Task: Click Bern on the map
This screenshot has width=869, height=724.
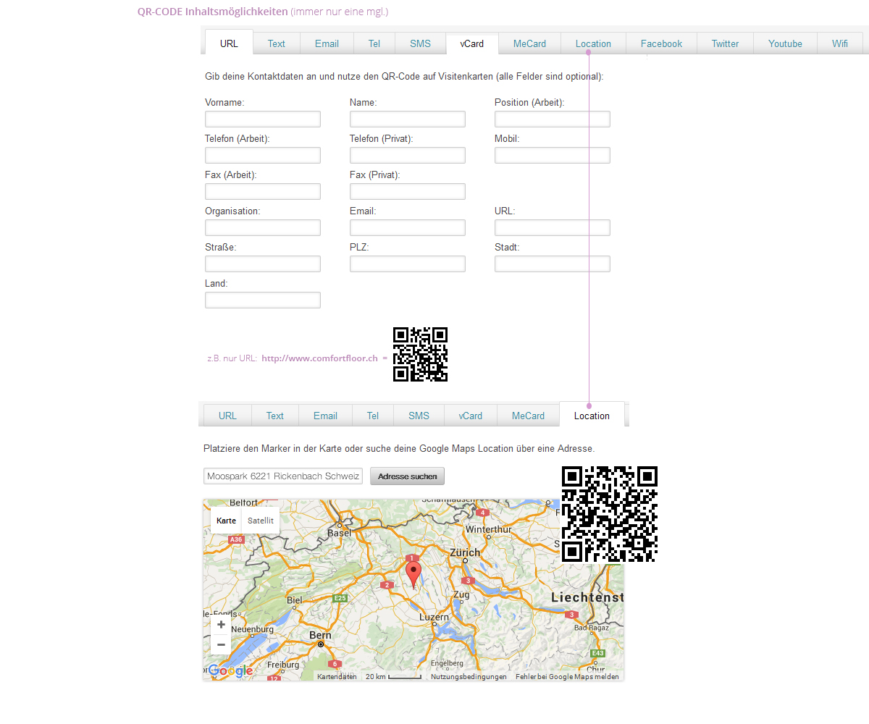Action: tap(320, 635)
